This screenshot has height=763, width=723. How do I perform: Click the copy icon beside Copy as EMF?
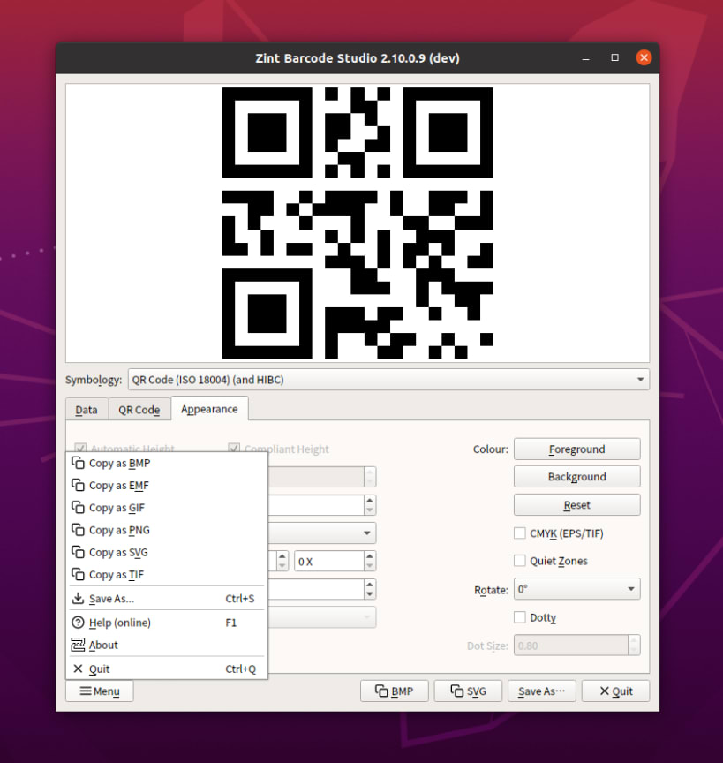(x=78, y=485)
